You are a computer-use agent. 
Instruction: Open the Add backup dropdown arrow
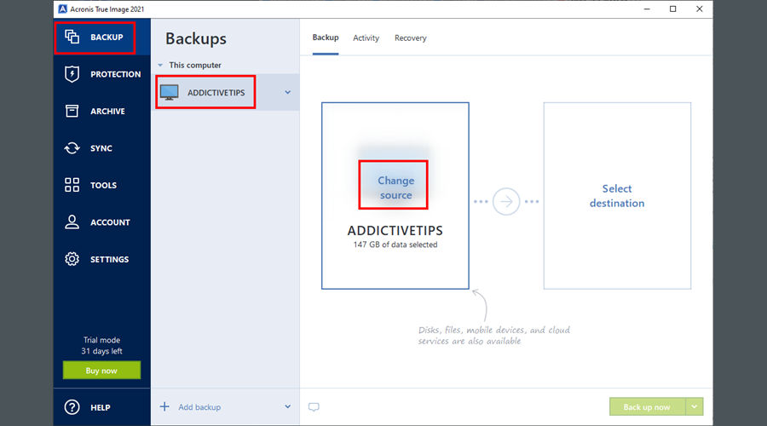pos(287,407)
